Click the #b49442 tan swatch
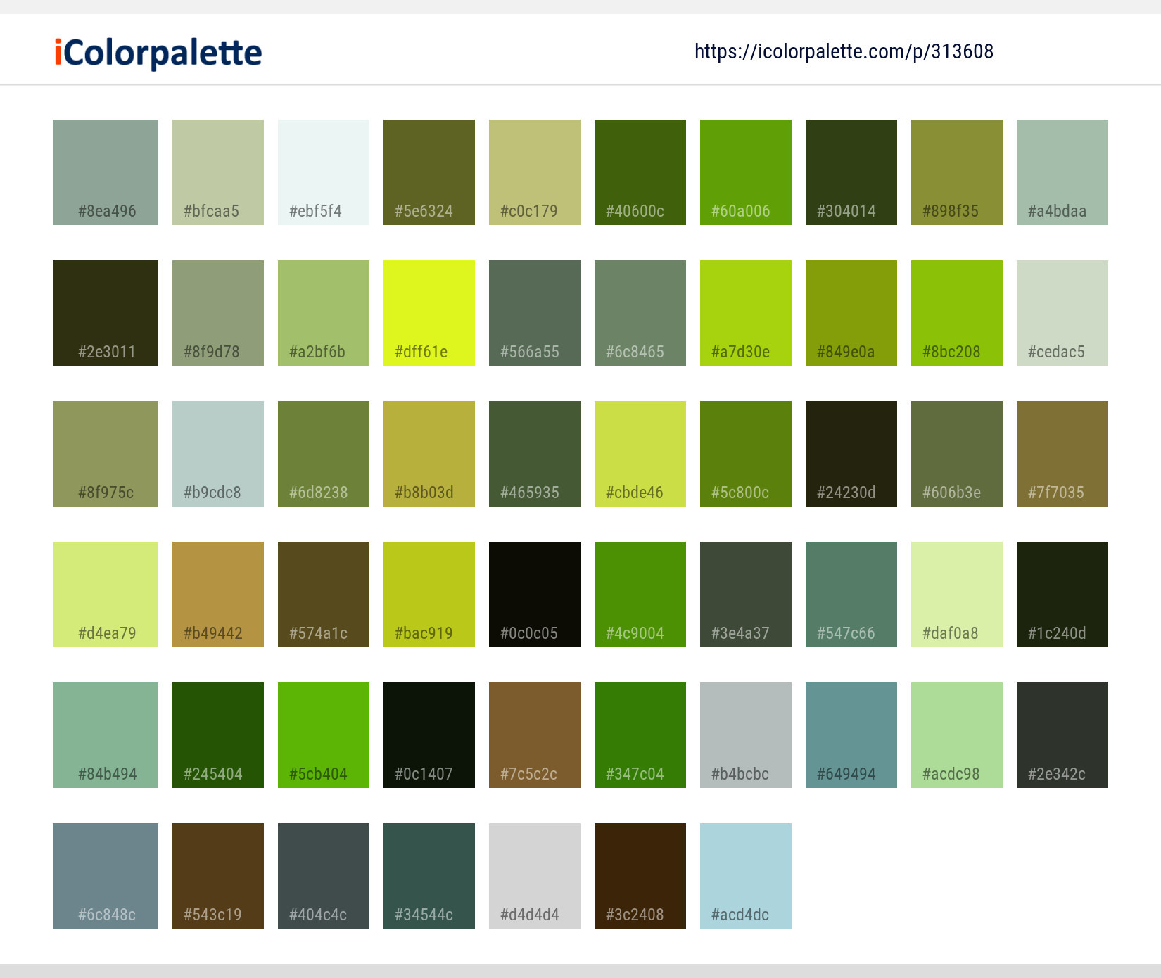1161x978 pixels. tap(218, 595)
